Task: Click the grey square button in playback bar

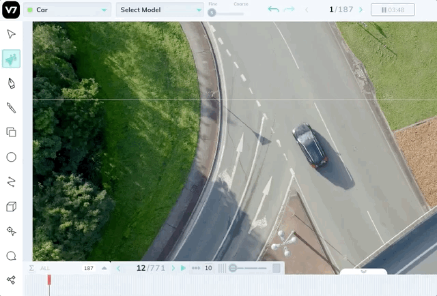Action: point(276,268)
